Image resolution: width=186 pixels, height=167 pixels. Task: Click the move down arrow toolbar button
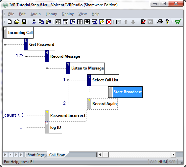pyautogui.click(x=133, y=22)
